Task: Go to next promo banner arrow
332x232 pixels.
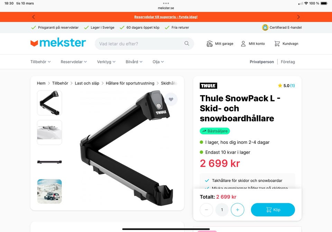Action: coord(298,17)
